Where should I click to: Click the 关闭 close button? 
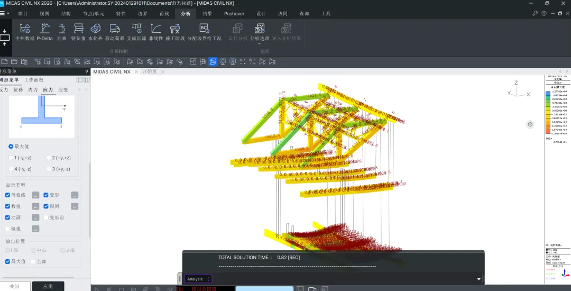tap(15, 286)
